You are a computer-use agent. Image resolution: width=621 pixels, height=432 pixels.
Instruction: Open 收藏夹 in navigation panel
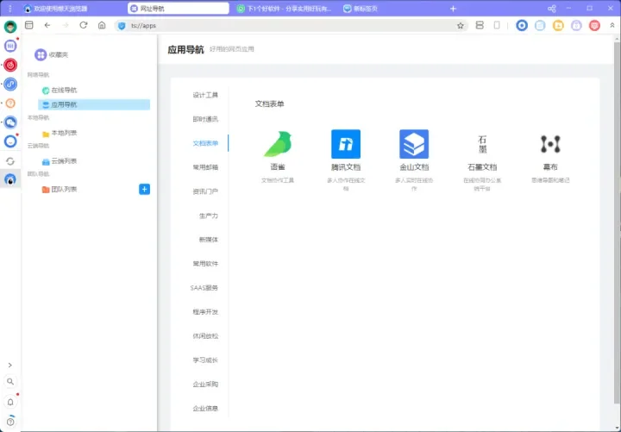52,54
